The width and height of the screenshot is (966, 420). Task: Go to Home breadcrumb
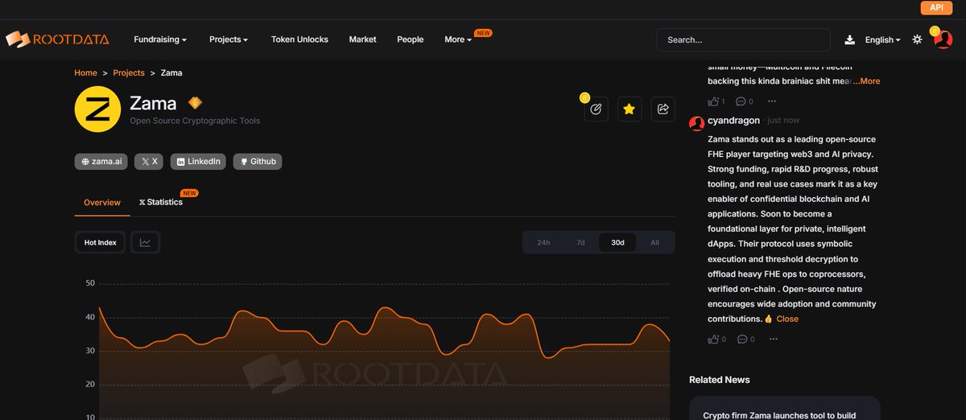coord(85,72)
